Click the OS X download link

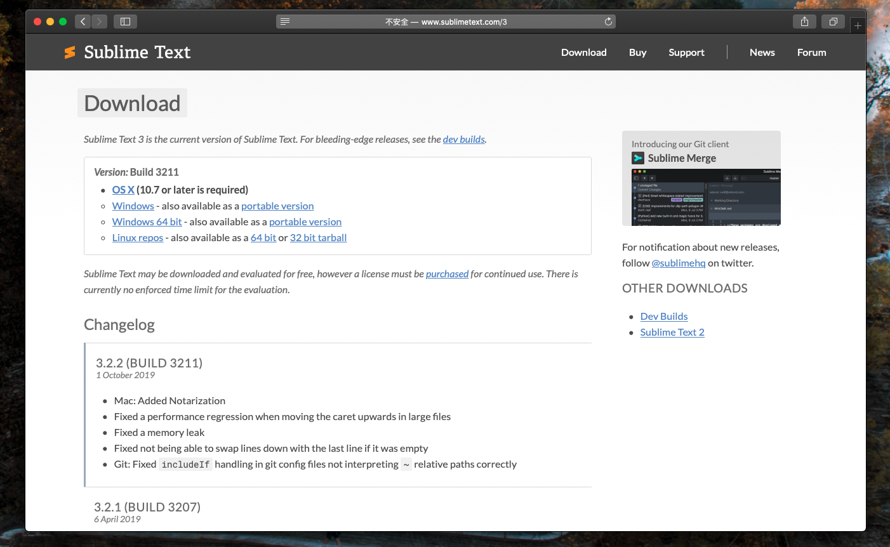tap(123, 190)
